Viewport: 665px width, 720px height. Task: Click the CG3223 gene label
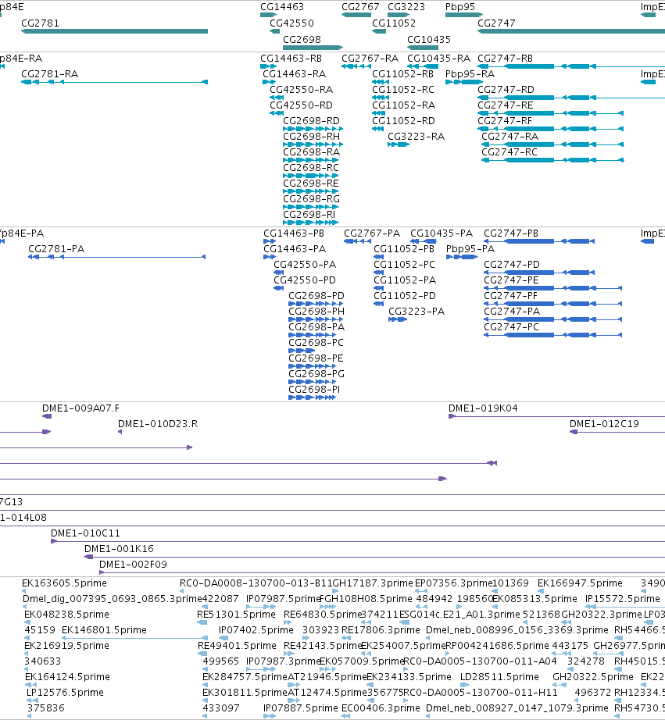pyautogui.click(x=406, y=7)
